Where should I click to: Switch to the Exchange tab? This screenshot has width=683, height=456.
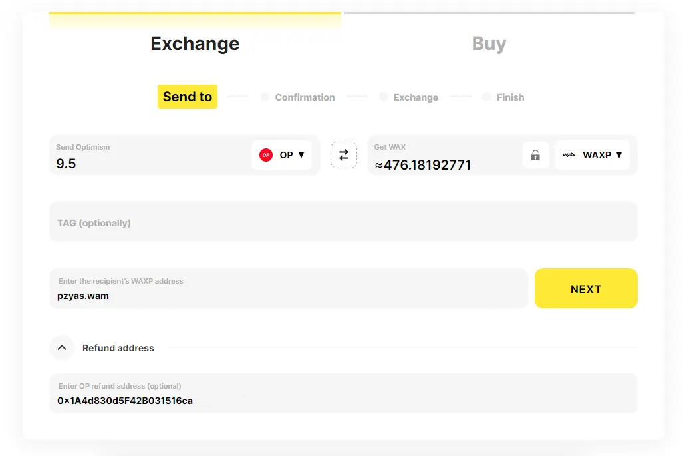[195, 43]
